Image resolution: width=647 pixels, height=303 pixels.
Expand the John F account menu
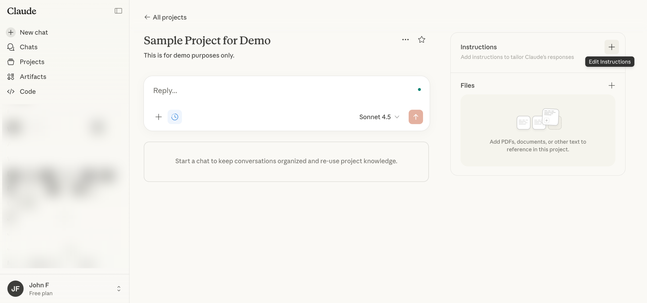point(119,289)
